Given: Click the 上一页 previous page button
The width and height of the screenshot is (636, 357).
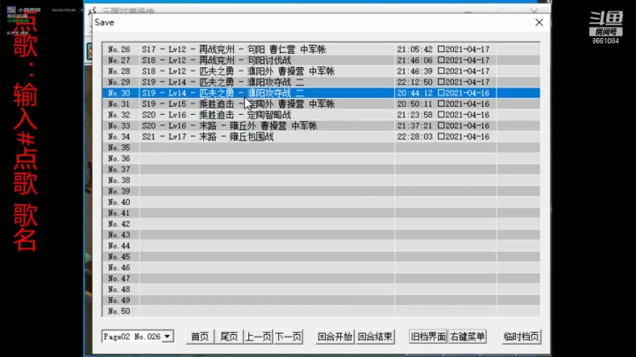Looking at the screenshot, I should [258, 337].
